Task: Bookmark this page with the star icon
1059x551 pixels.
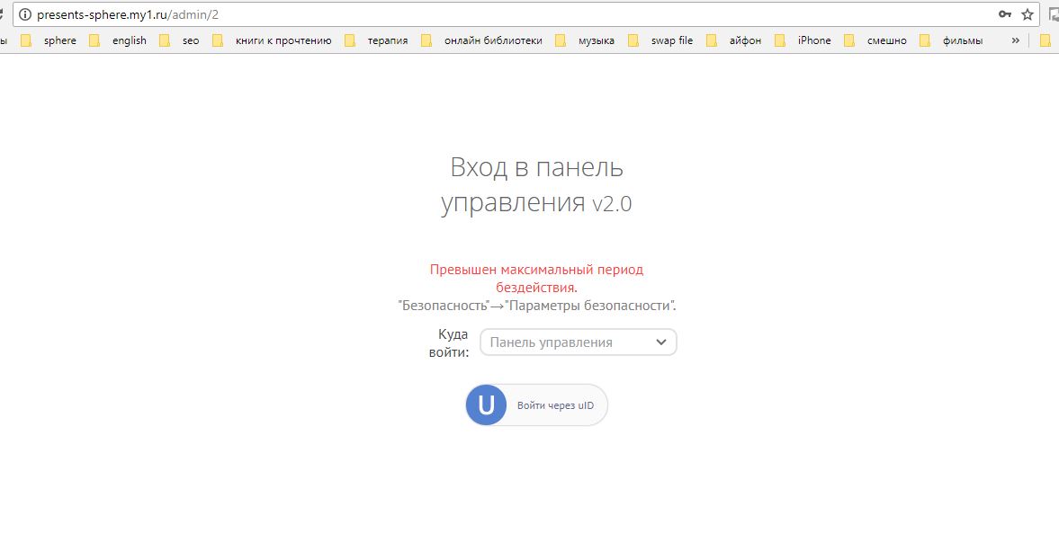Action: point(1028,14)
